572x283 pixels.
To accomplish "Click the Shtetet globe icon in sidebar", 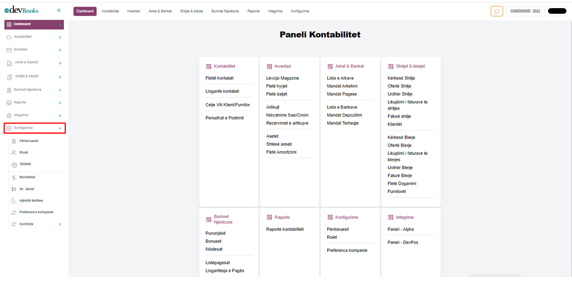I will [x=14, y=164].
